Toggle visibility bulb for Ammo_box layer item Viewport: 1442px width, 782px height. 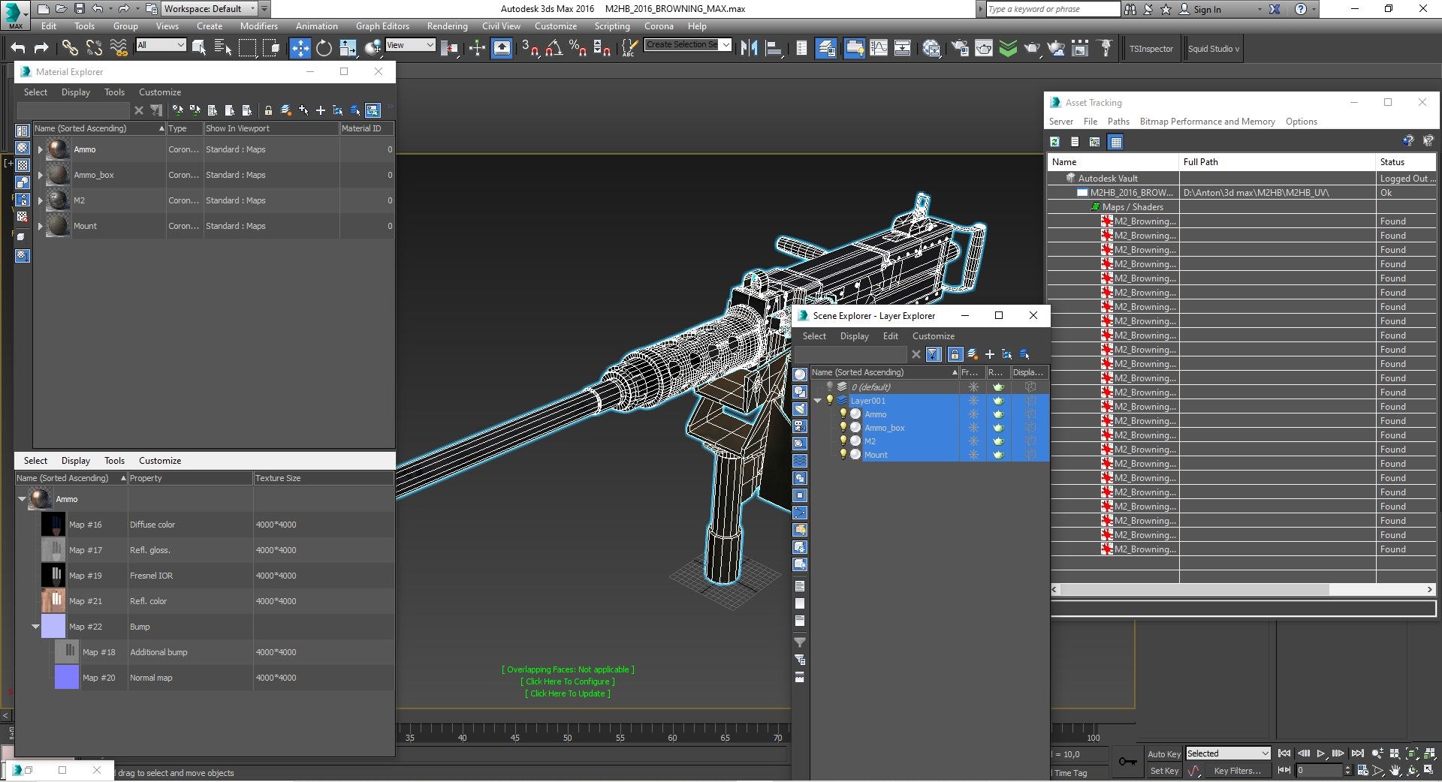(x=843, y=428)
